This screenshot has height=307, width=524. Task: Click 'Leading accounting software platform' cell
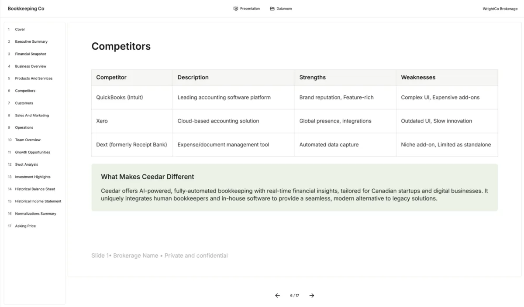tap(234, 97)
